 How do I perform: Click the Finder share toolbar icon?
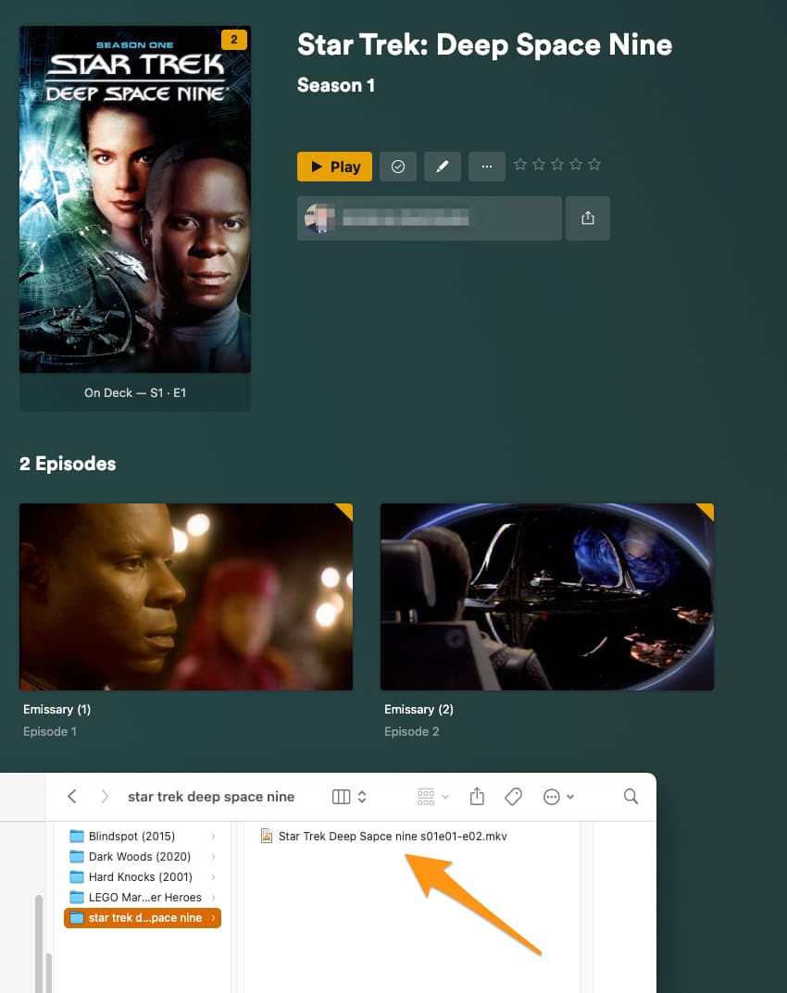click(477, 796)
